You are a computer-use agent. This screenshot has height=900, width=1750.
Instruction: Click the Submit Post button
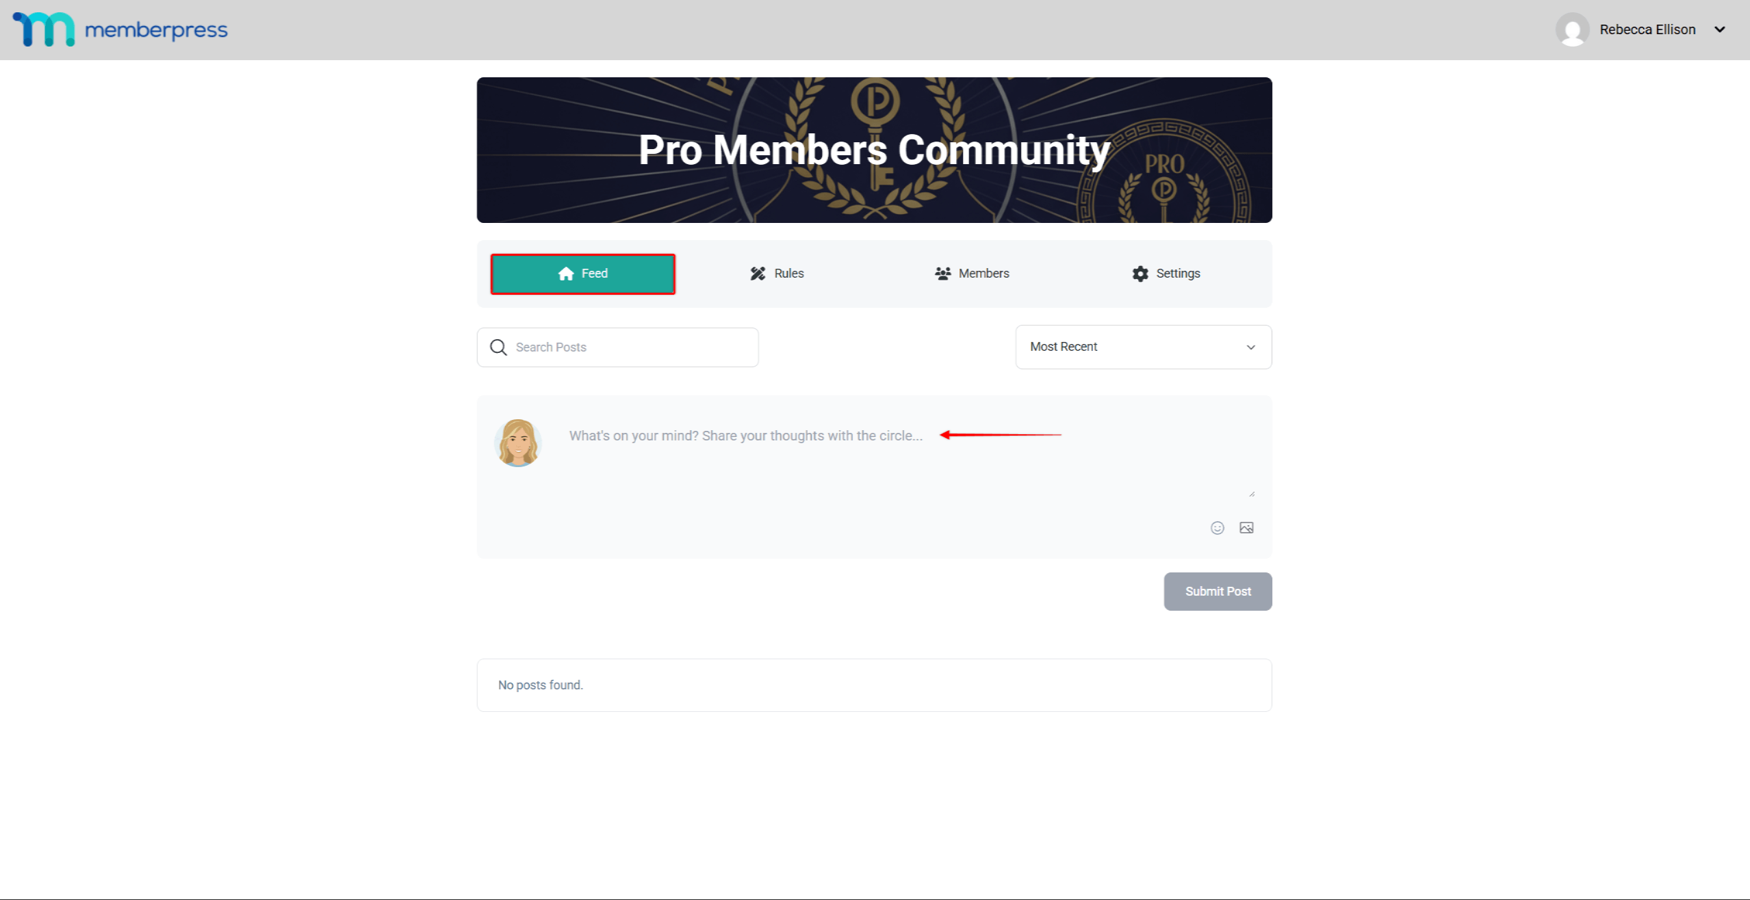tap(1218, 592)
